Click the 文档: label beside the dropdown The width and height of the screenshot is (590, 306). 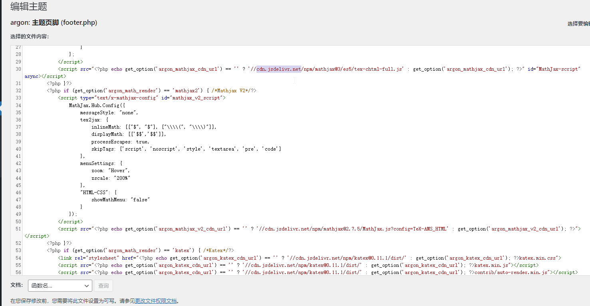pyautogui.click(x=17, y=285)
